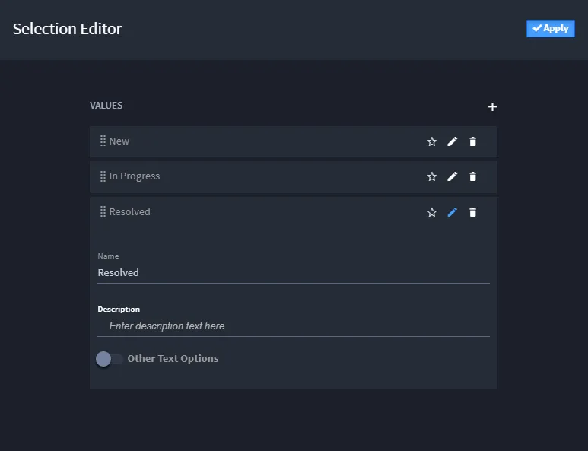Select the New row label
588x451 pixels.
(119, 141)
